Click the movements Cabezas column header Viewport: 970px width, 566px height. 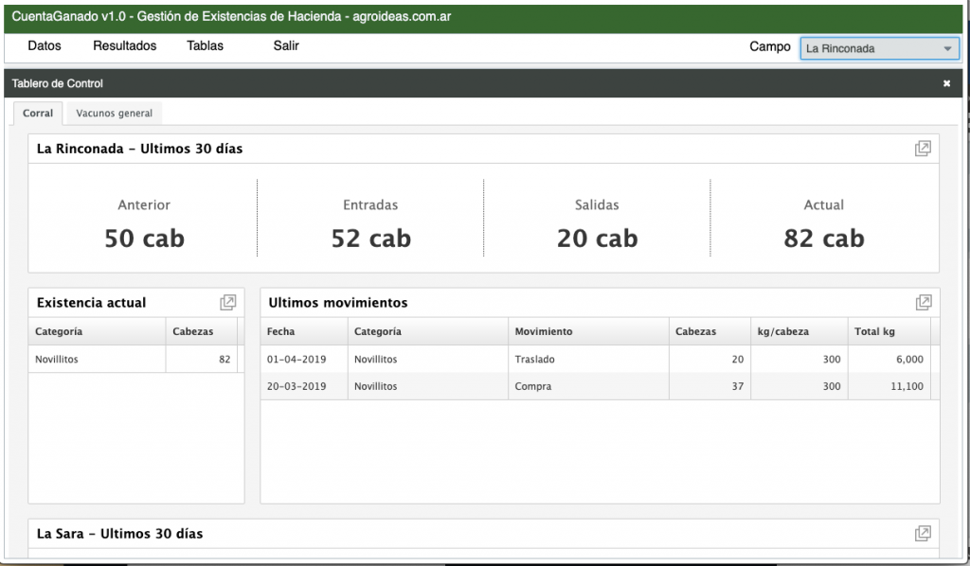click(710, 331)
